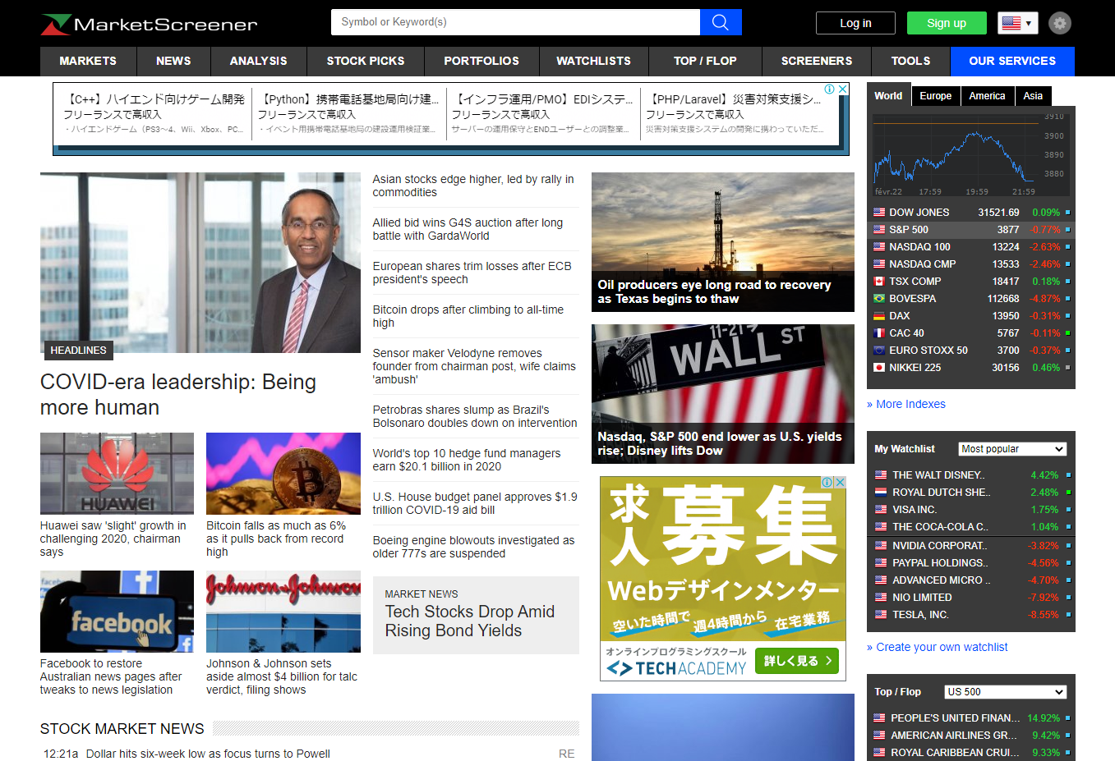Click the Canada flag beside TSX COMP
This screenshot has height=761, width=1115.
click(x=879, y=282)
